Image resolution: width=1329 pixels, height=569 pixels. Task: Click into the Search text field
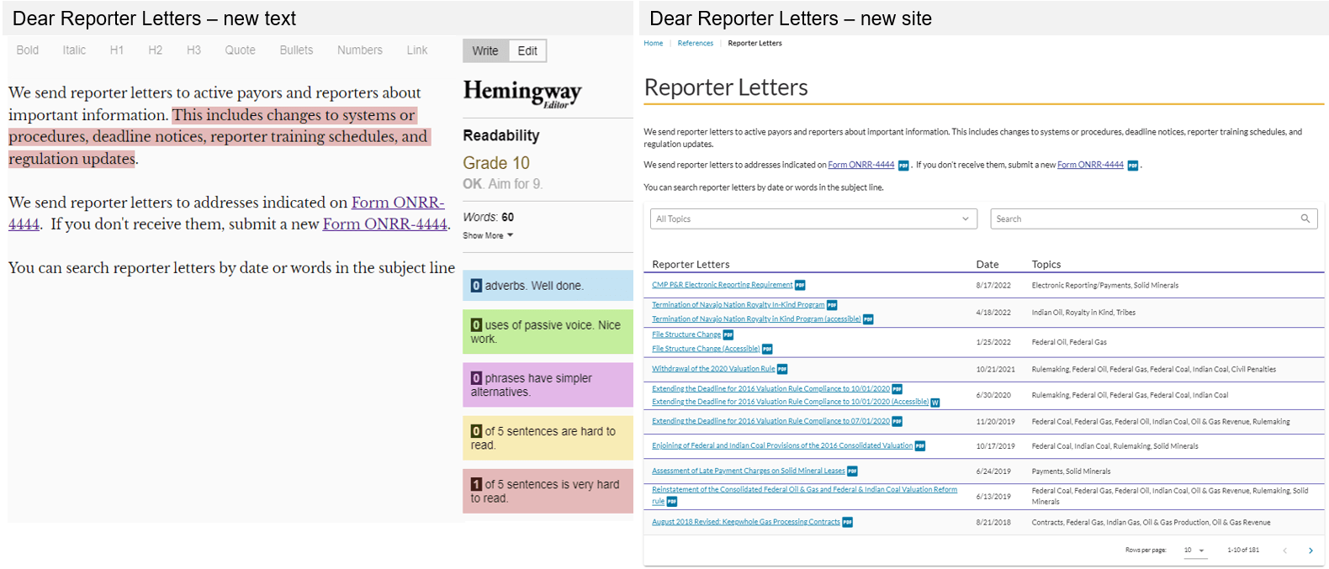[x=1144, y=219]
